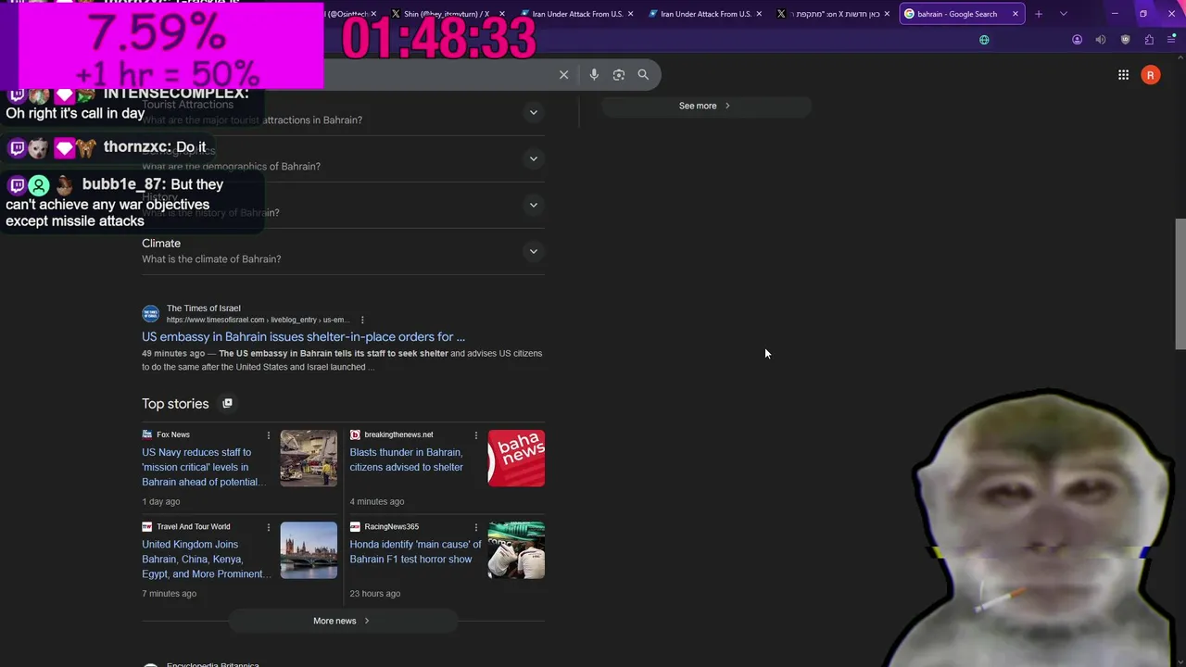Open breakingthenews.net story options menu
Image resolution: width=1186 pixels, height=667 pixels.
[x=476, y=435]
